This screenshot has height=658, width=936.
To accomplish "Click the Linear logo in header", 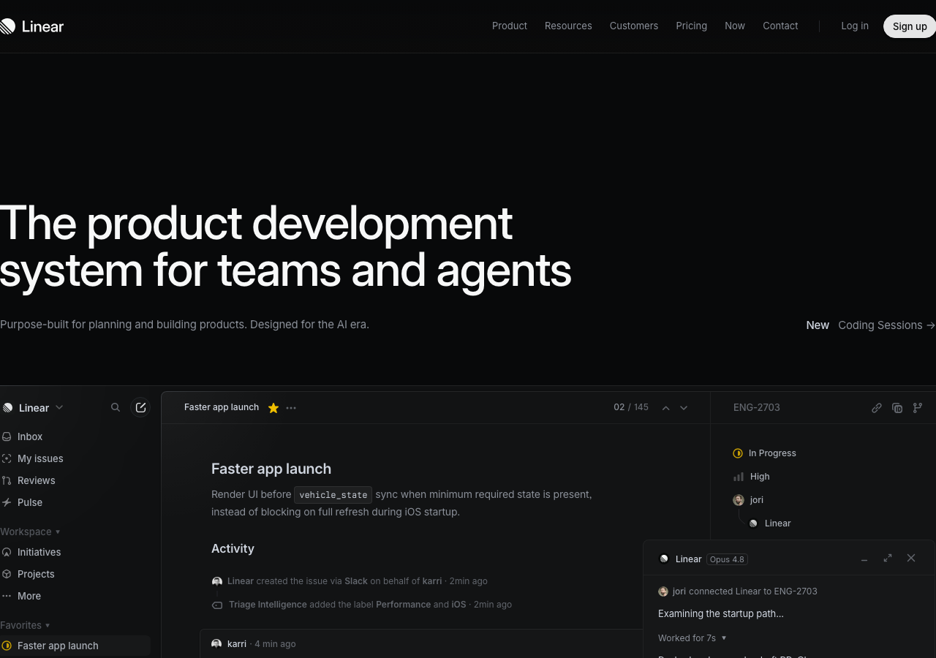I will click(31, 26).
